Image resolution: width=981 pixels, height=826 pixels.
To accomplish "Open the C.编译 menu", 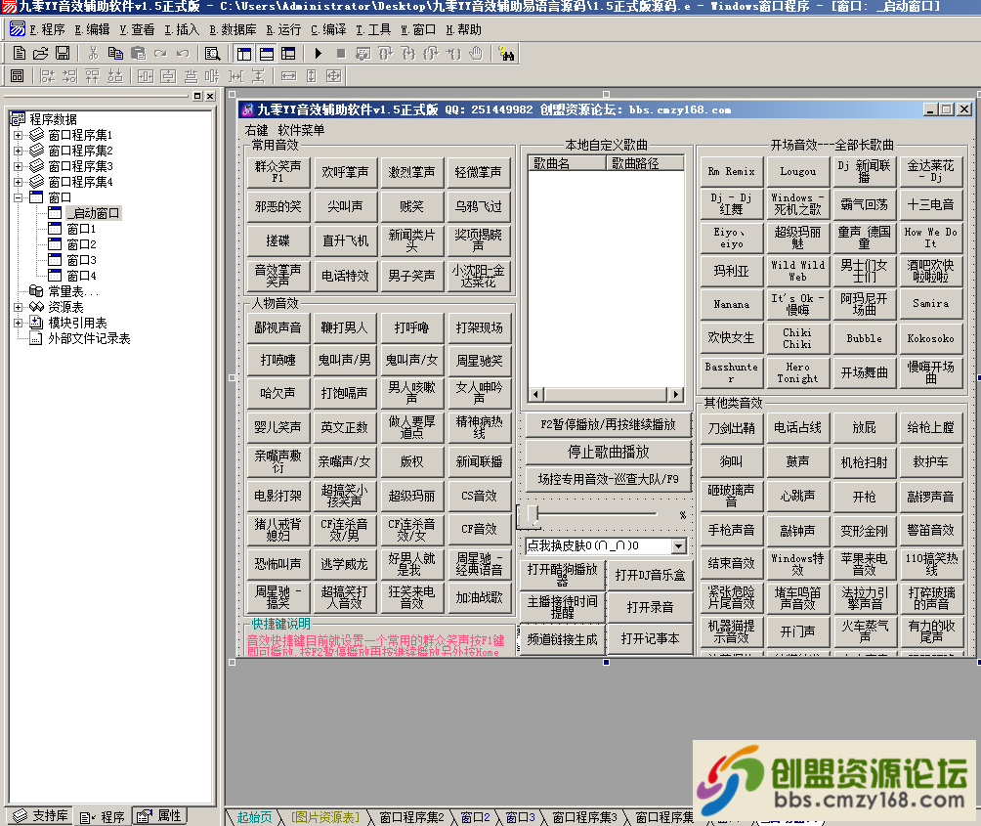I will 328,29.
